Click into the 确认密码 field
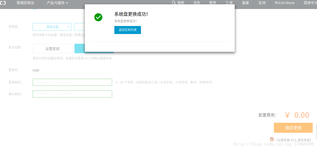 pos(72,94)
